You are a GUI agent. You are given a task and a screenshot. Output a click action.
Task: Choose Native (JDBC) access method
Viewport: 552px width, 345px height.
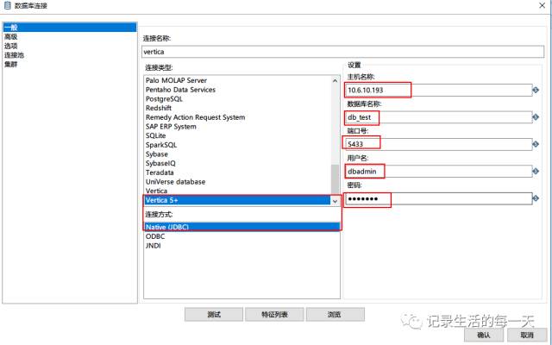[x=241, y=227]
